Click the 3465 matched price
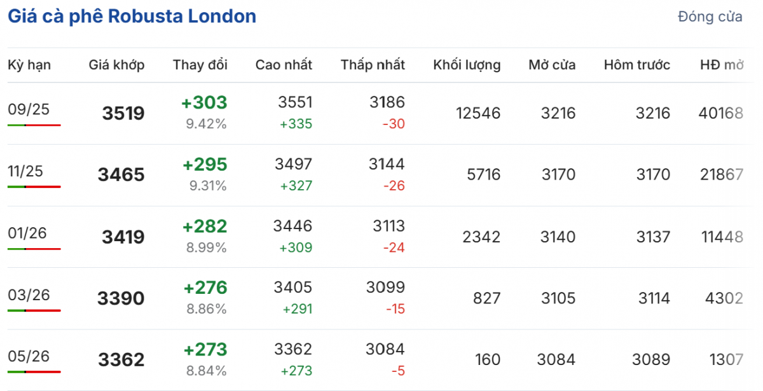Image resolution: width=763 pixels, height=391 pixels. click(121, 175)
